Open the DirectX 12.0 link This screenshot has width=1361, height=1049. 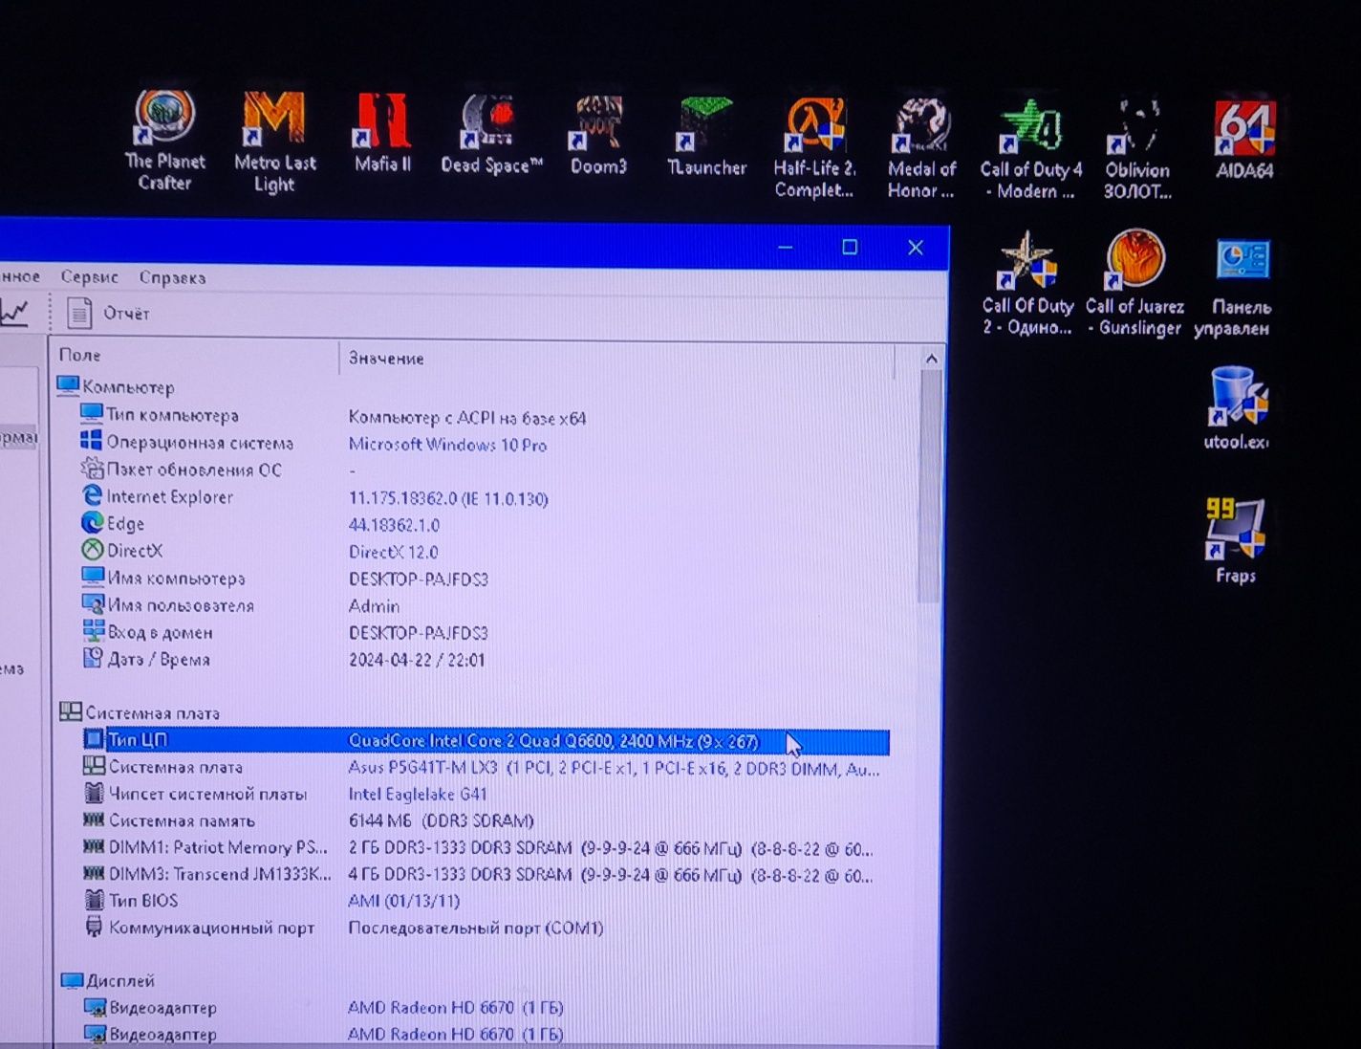tap(393, 552)
